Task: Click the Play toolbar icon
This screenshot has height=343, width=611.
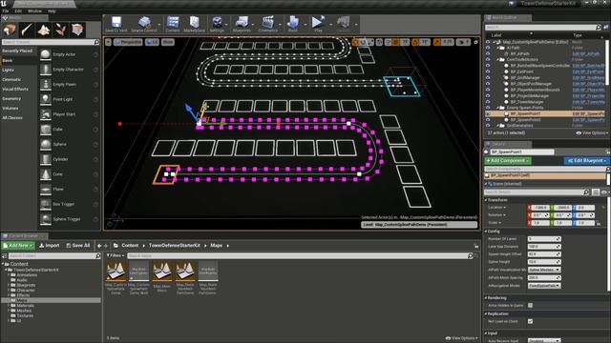Action: click(318, 24)
